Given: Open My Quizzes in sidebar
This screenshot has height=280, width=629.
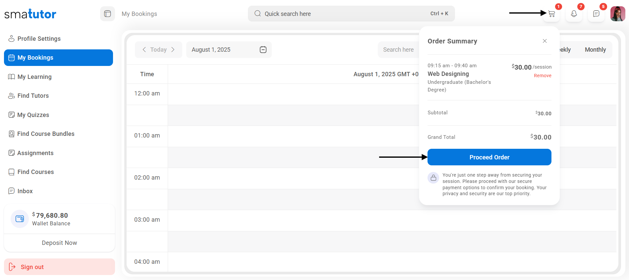Looking at the screenshot, I should [33, 115].
